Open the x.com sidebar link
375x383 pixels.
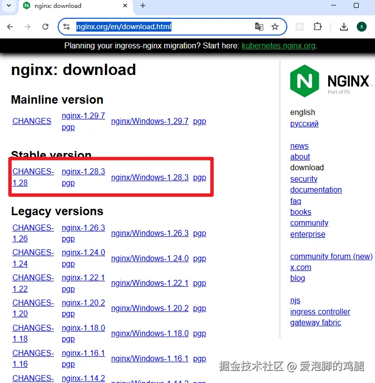coord(301,268)
